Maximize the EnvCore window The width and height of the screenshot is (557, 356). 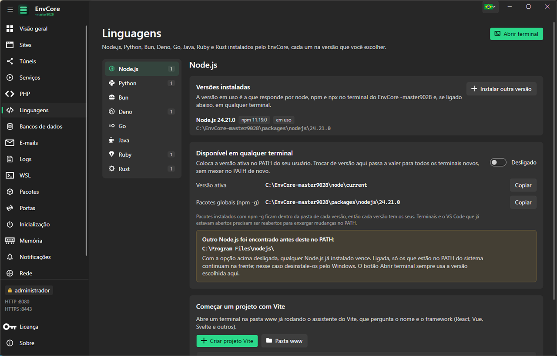click(x=528, y=7)
